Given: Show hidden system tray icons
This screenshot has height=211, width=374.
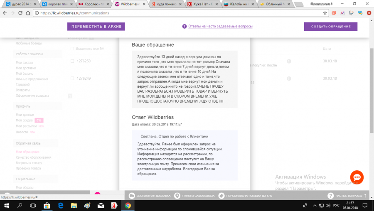Looking at the screenshot, I should click(315, 206).
